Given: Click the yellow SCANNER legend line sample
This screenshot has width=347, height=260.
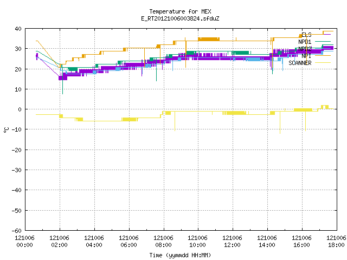Looking at the screenshot, I should [x=323, y=63].
